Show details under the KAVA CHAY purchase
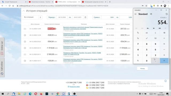 [x=68, y=63]
